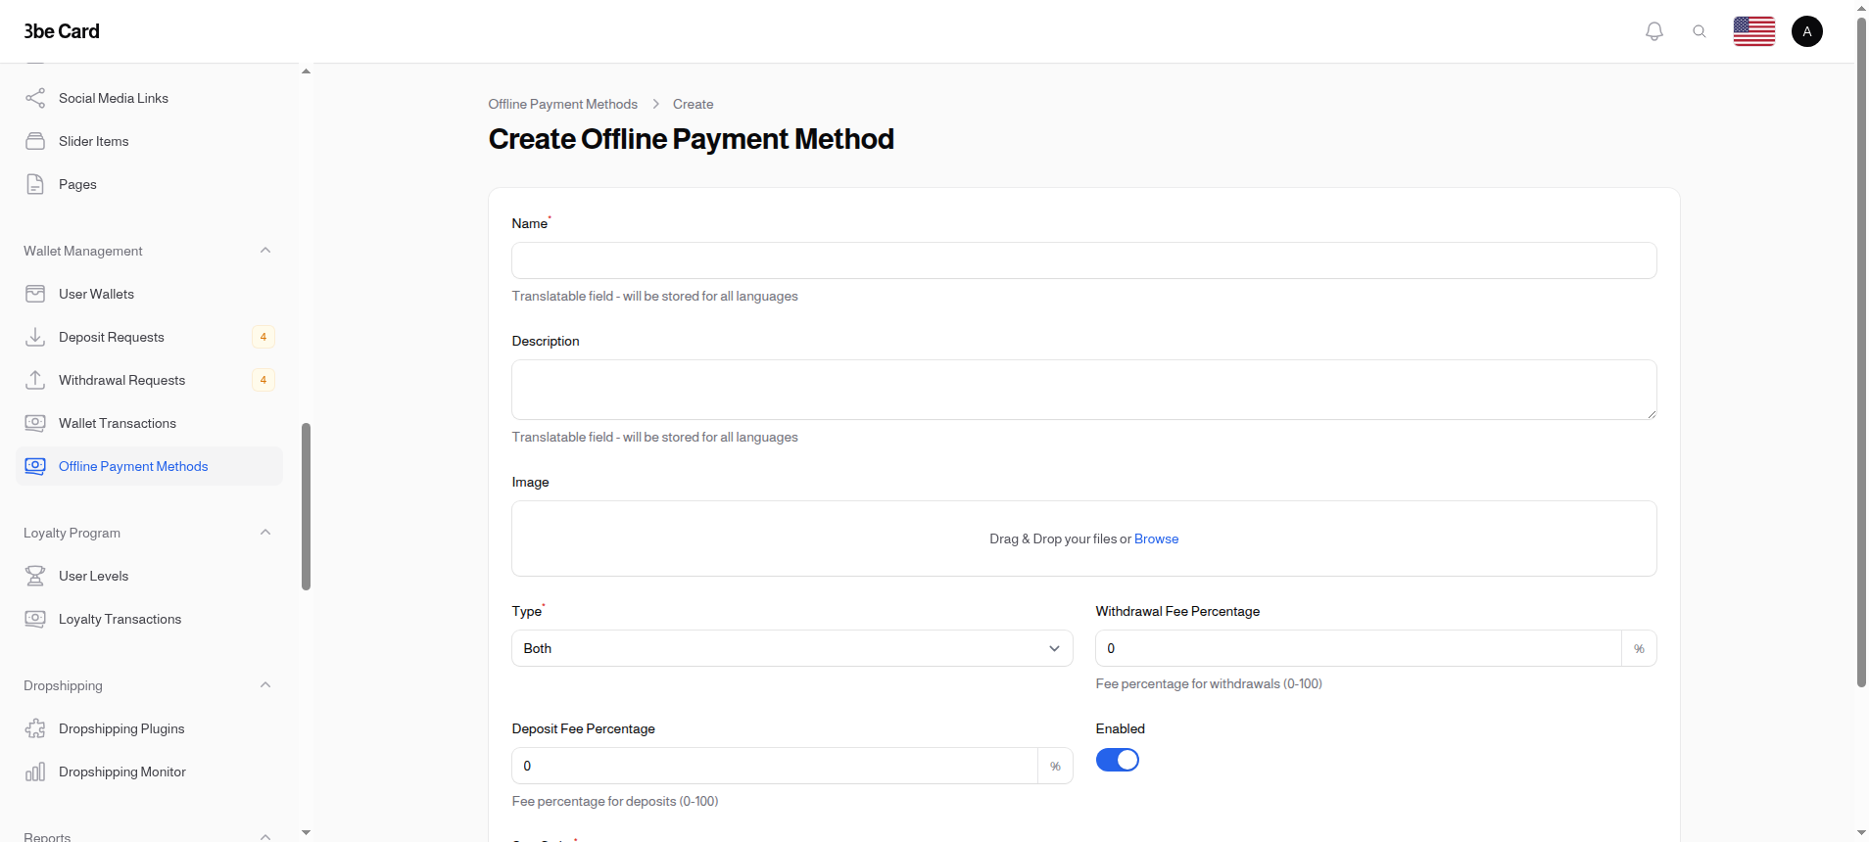Open Slider Items menu item

(x=149, y=141)
